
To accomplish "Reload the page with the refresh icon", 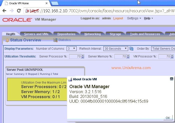I will click(x=19, y=11).
